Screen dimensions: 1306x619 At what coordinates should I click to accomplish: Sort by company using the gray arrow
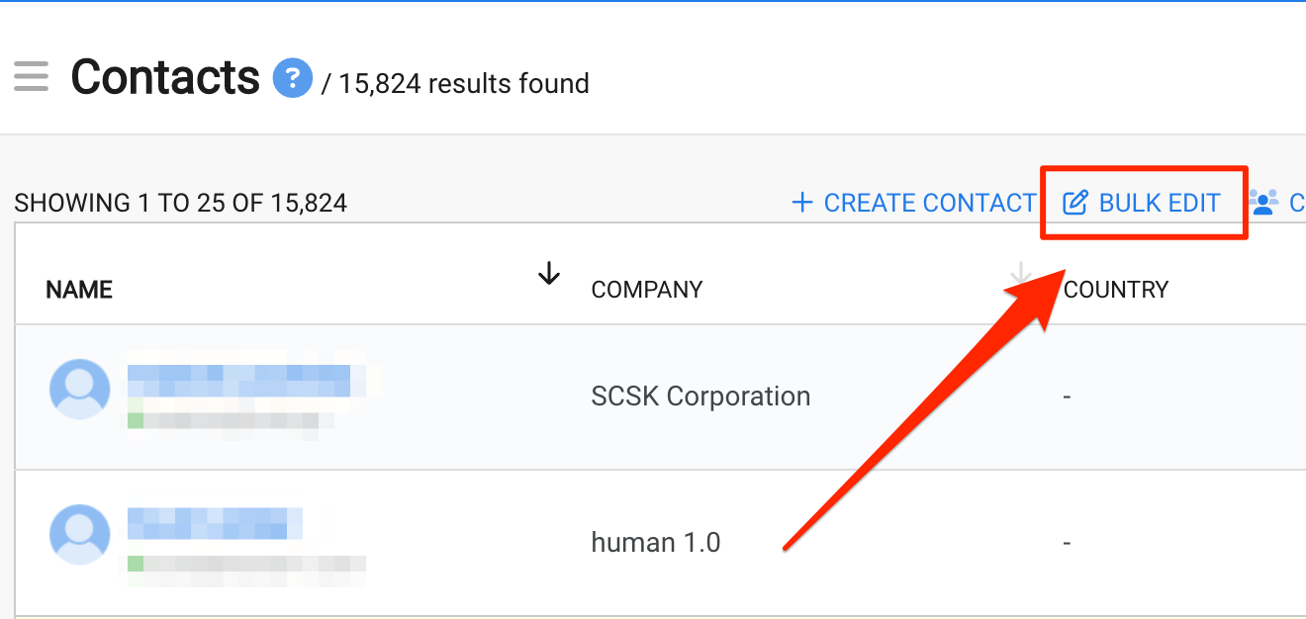click(1020, 274)
